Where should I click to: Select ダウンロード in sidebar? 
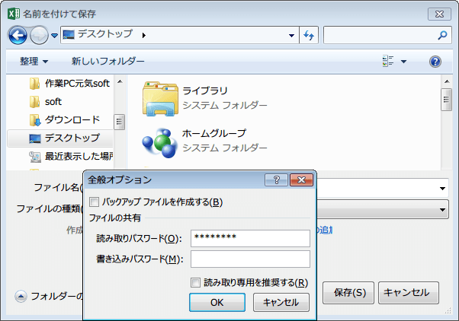(65, 119)
